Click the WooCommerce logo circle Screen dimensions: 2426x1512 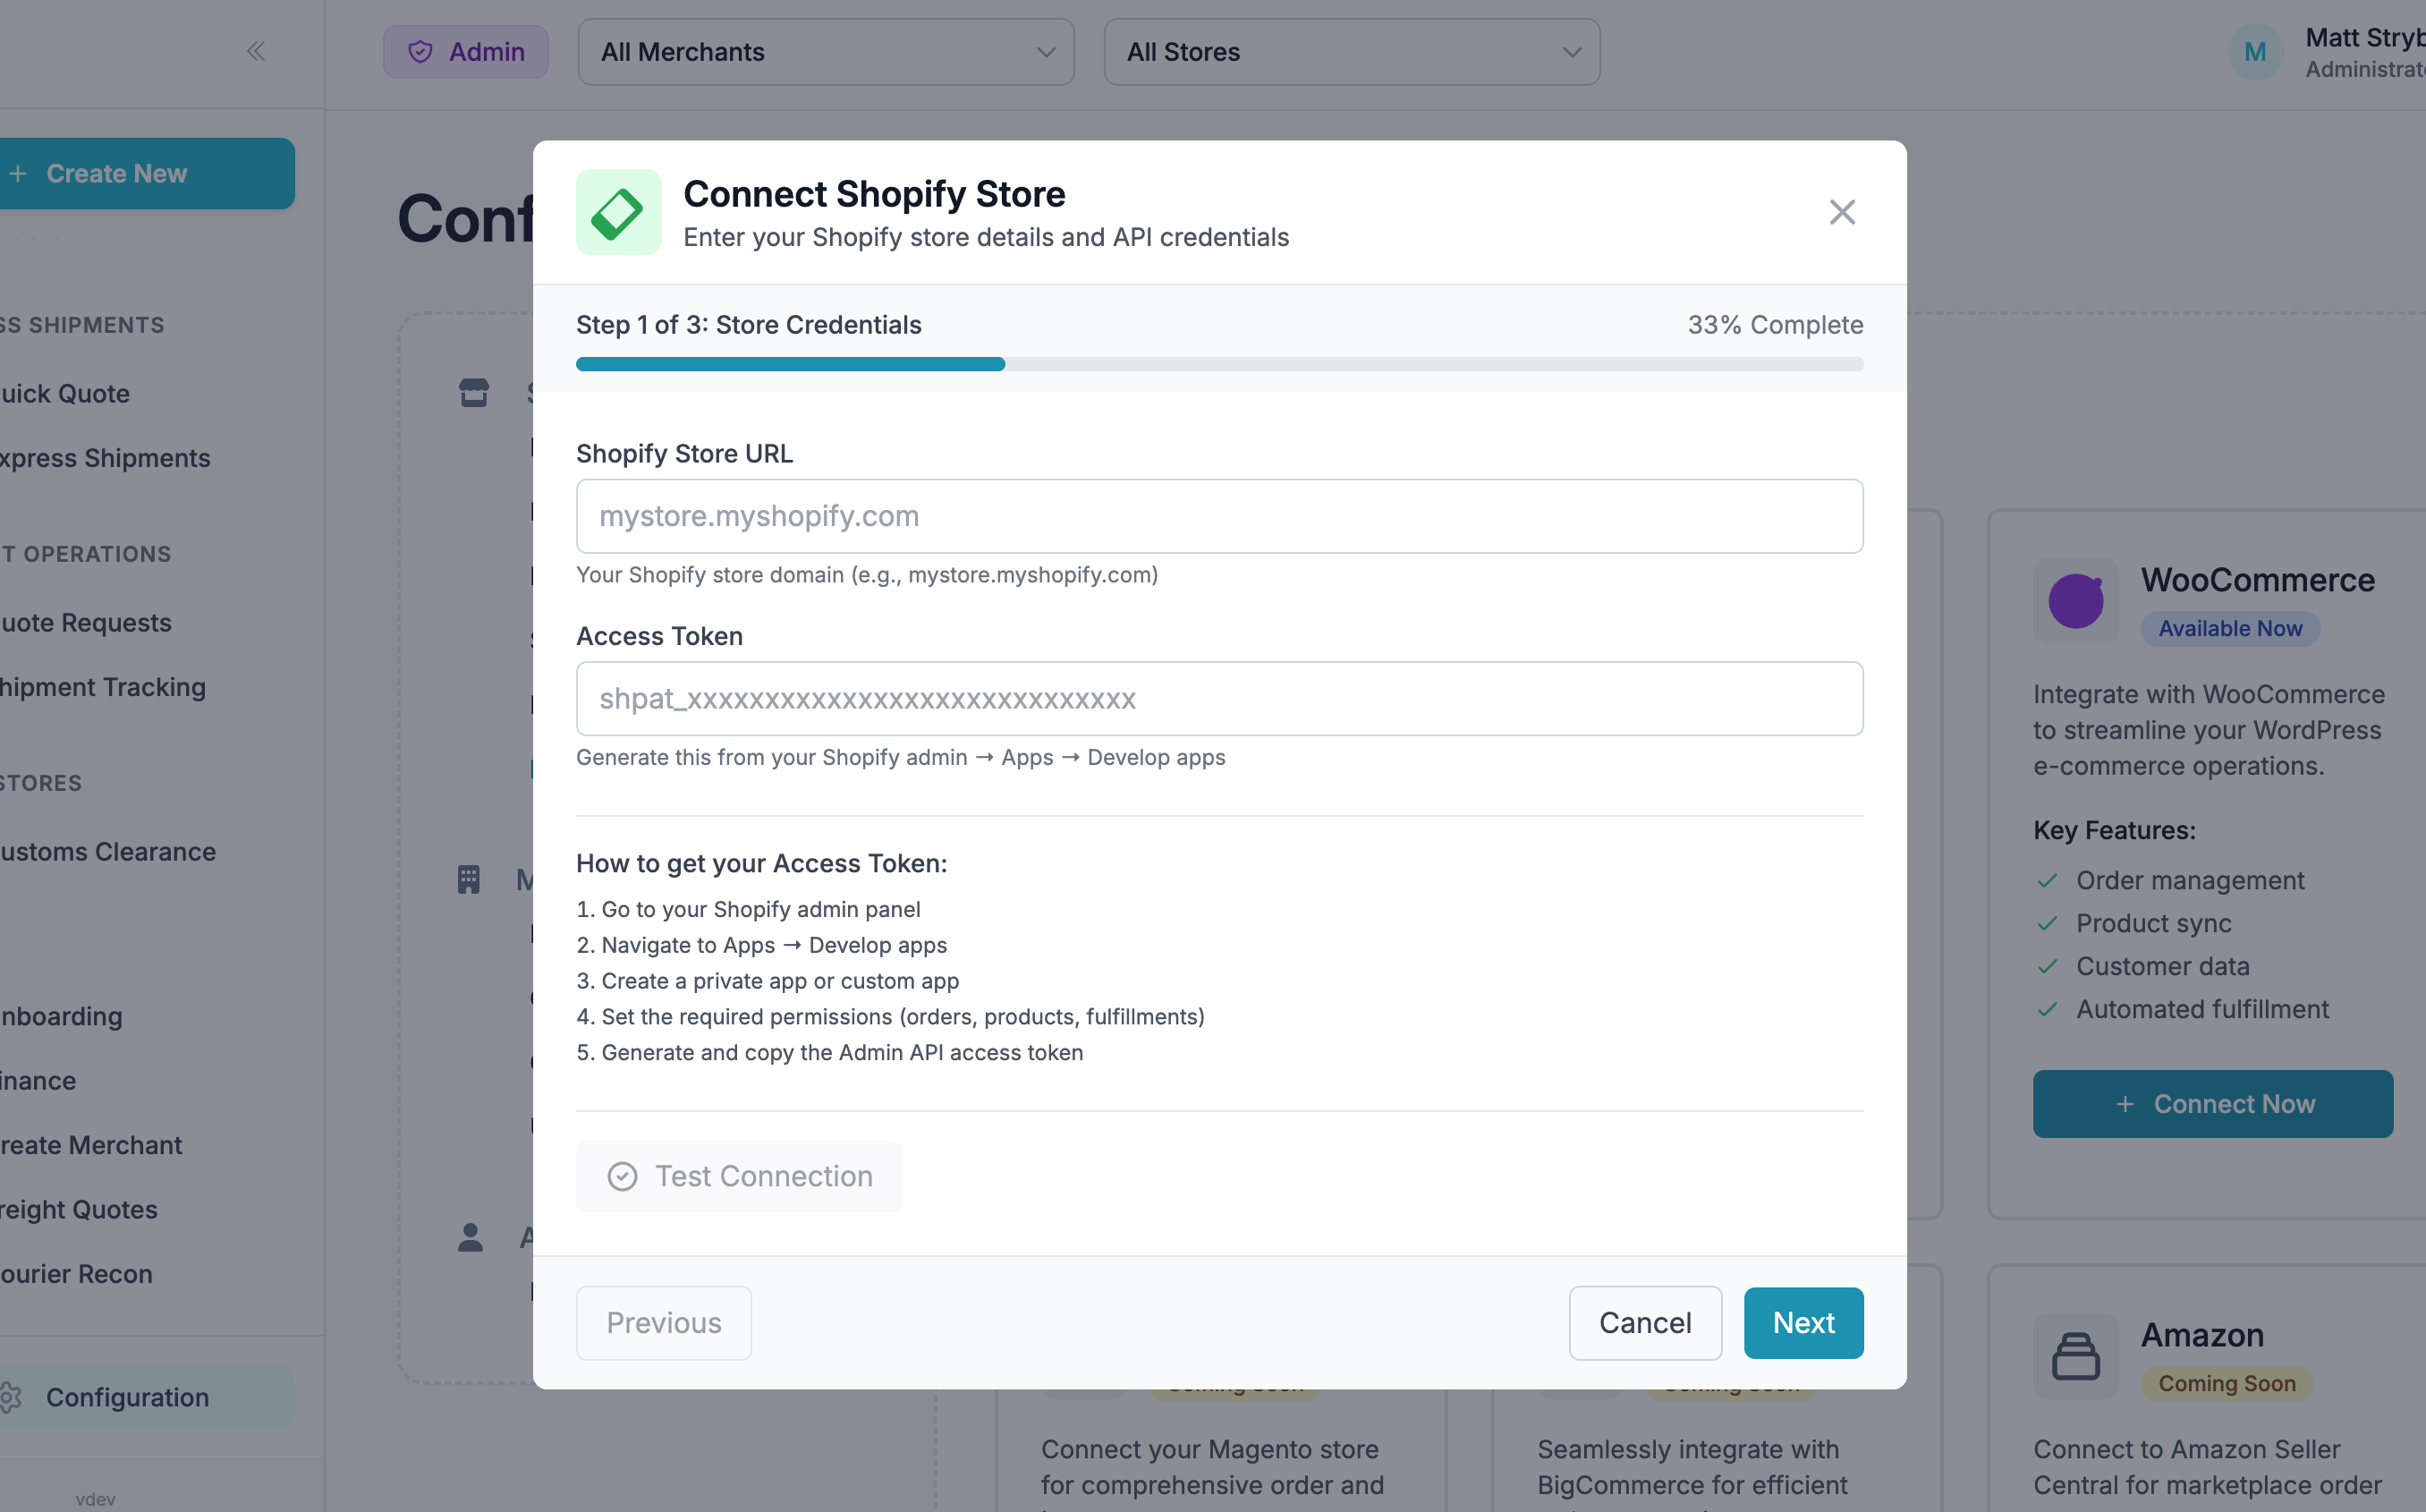tap(2076, 601)
